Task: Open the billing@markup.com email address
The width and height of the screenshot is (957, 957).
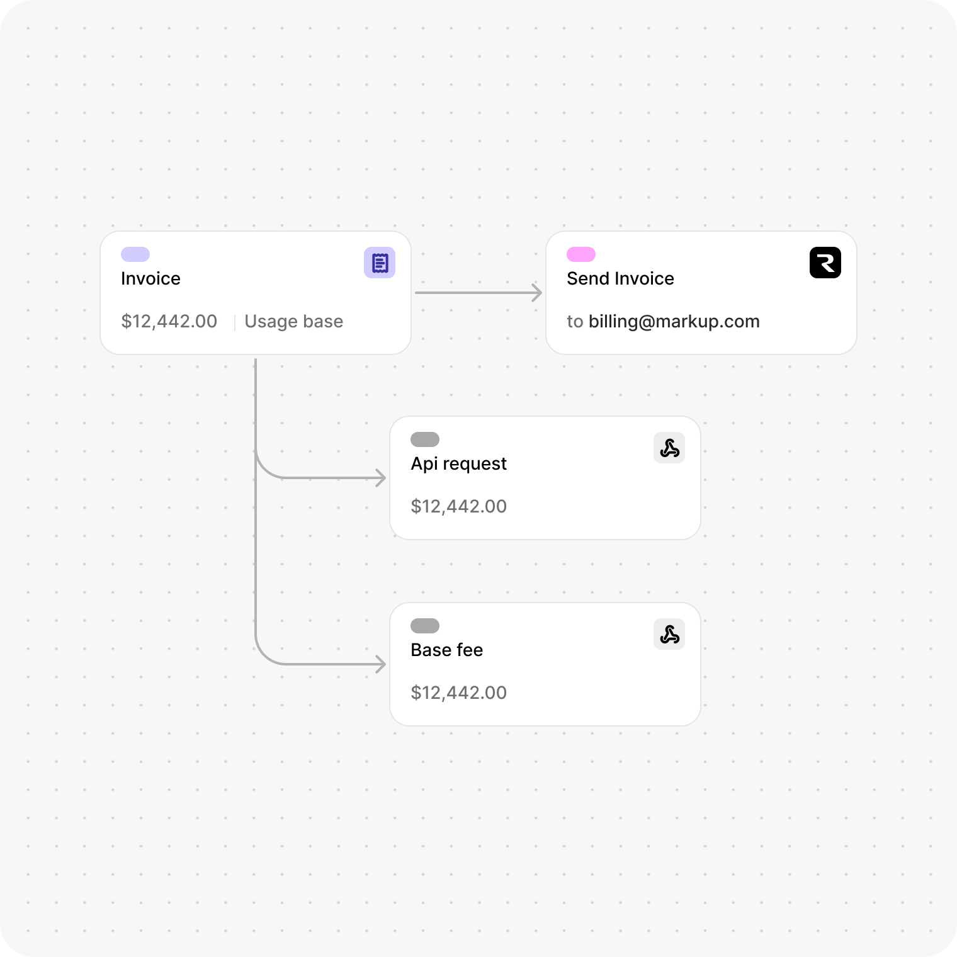Action: (x=674, y=322)
